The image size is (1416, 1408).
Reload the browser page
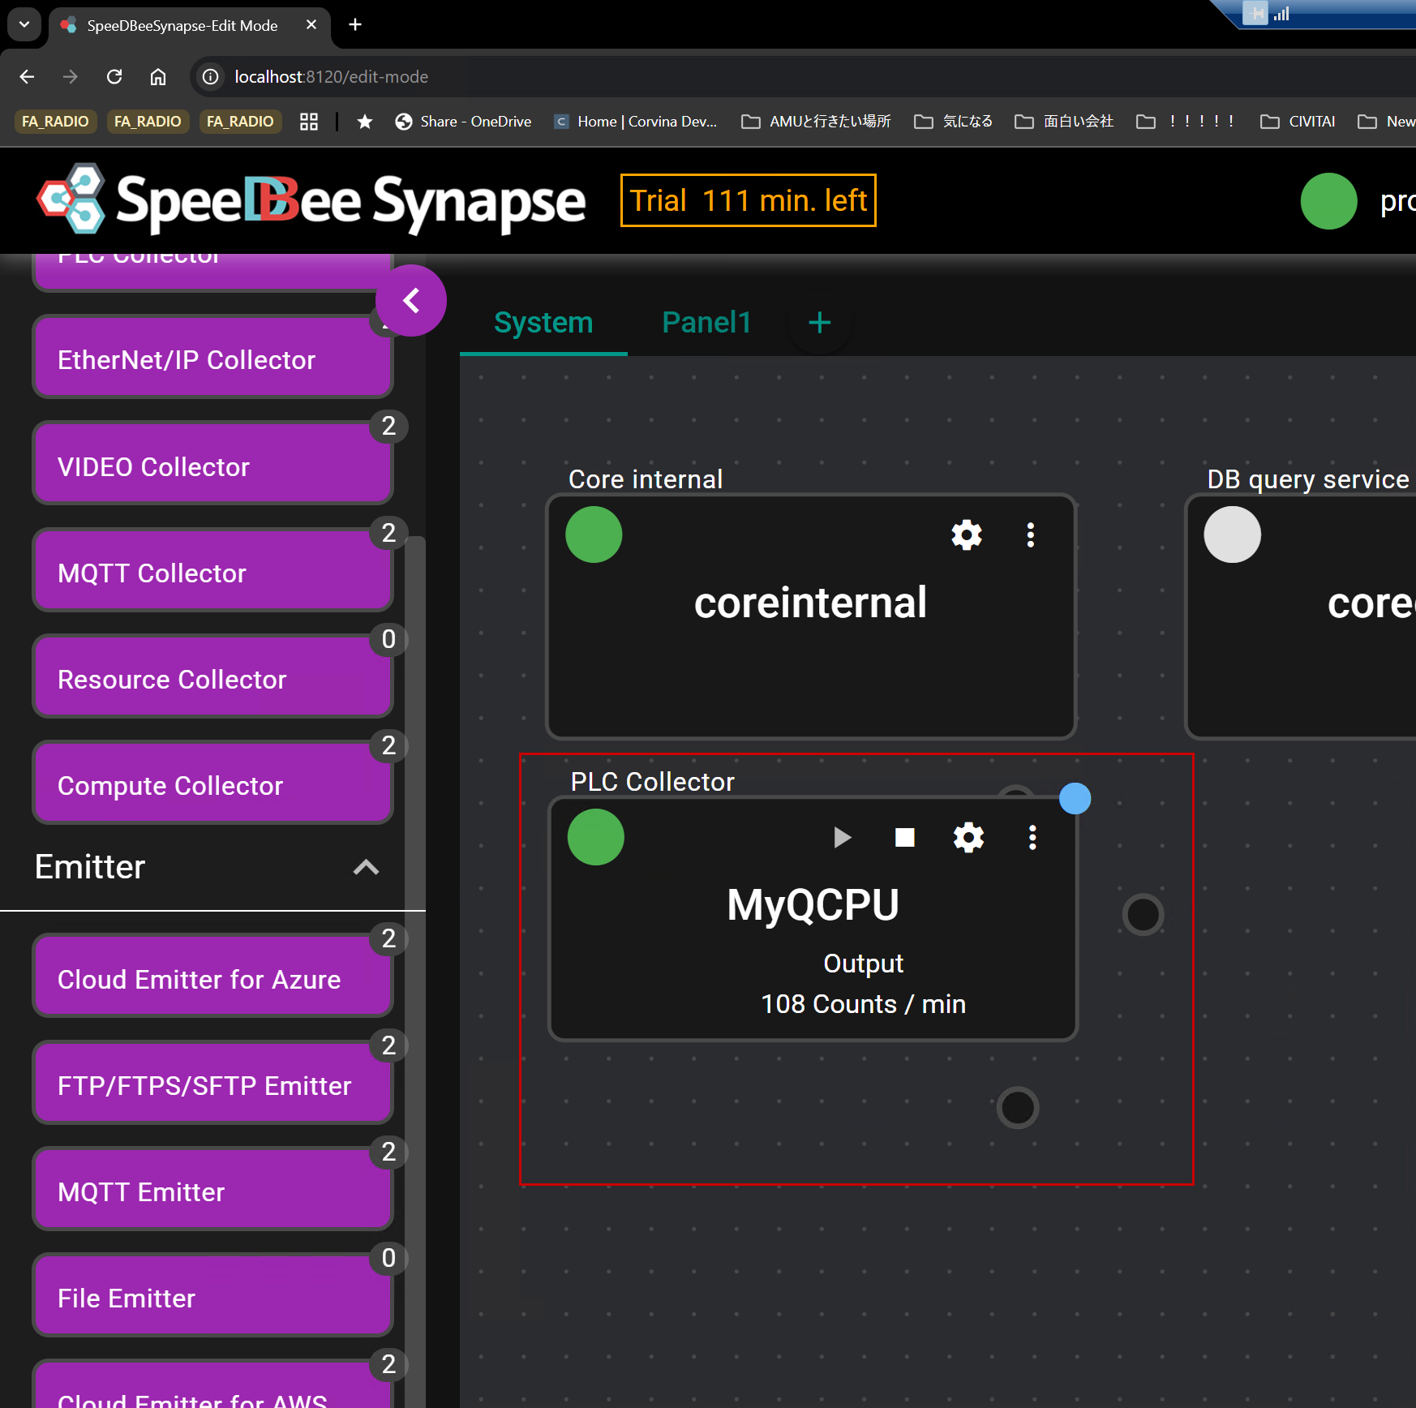(x=114, y=77)
